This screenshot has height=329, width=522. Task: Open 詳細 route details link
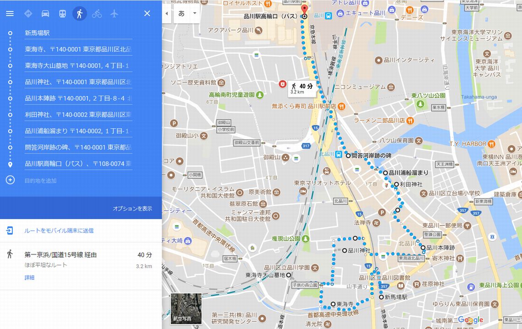(29, 277)
